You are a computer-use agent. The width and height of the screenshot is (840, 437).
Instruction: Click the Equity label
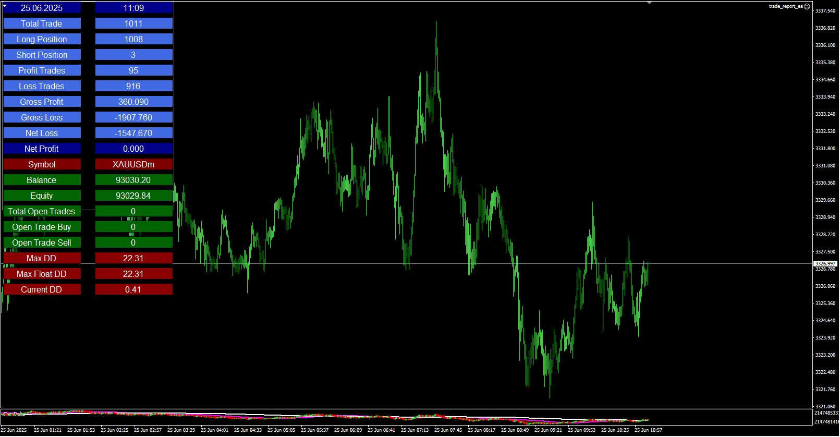tap(42, 196)
